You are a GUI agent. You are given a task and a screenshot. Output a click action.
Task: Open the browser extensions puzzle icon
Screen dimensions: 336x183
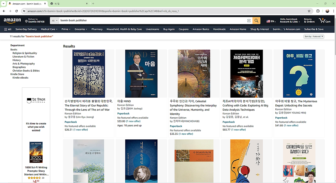[318, 11]
